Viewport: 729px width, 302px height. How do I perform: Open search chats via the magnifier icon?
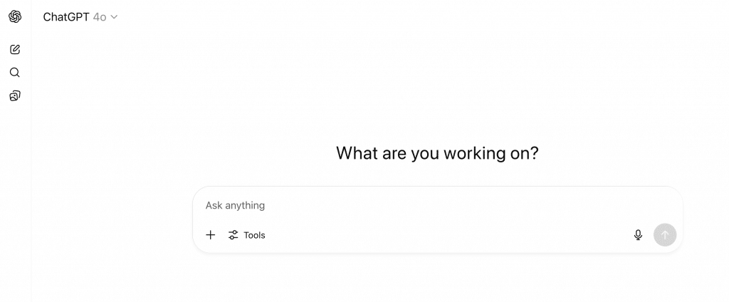tap(15, 73)
